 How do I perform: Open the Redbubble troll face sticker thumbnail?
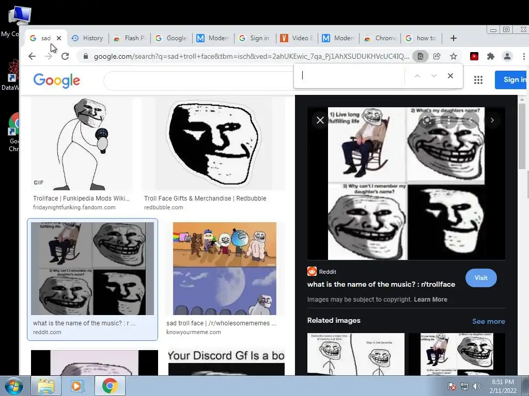pos(213,144)
